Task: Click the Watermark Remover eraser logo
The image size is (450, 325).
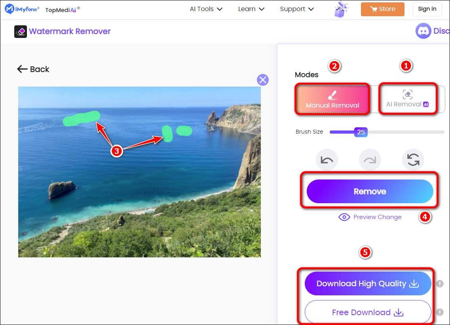Action: tap(21, 32)
